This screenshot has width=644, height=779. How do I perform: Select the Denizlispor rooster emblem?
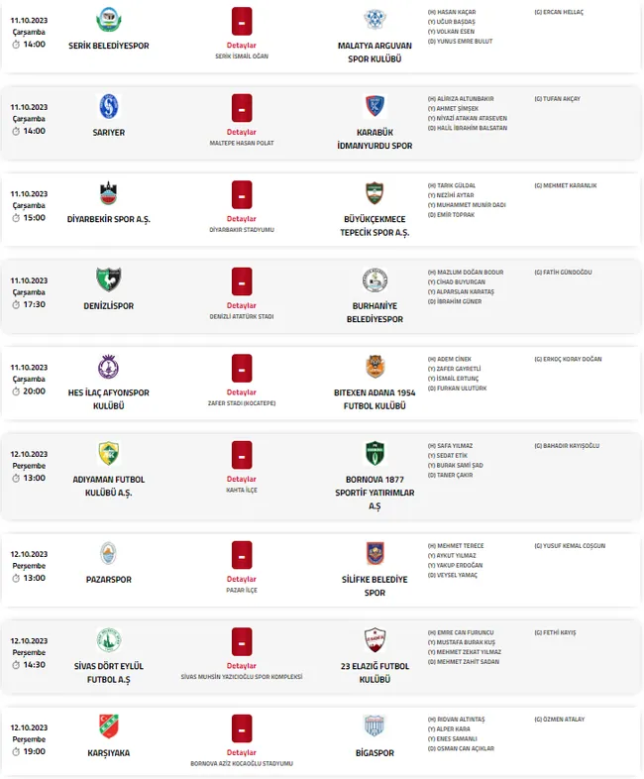click(x=108, y=279)
